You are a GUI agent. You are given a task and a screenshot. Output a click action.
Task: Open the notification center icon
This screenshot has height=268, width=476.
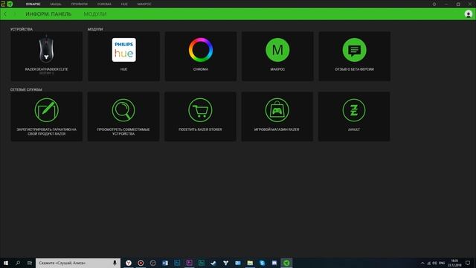click(x=468, y=263)
